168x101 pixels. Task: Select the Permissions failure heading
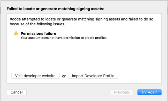point(38,33)
